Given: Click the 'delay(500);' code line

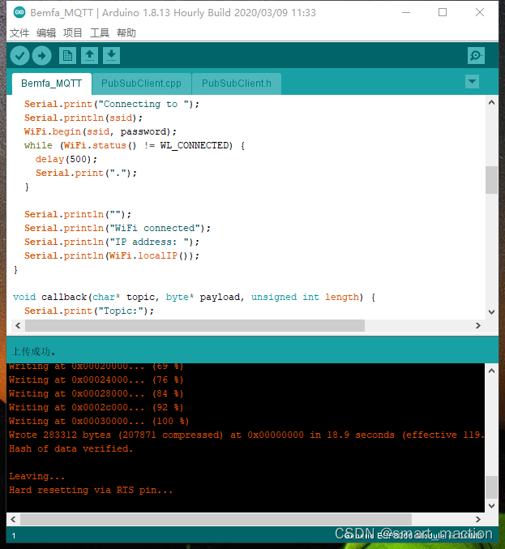Looking at the screenshot, I should pos(66,159).
